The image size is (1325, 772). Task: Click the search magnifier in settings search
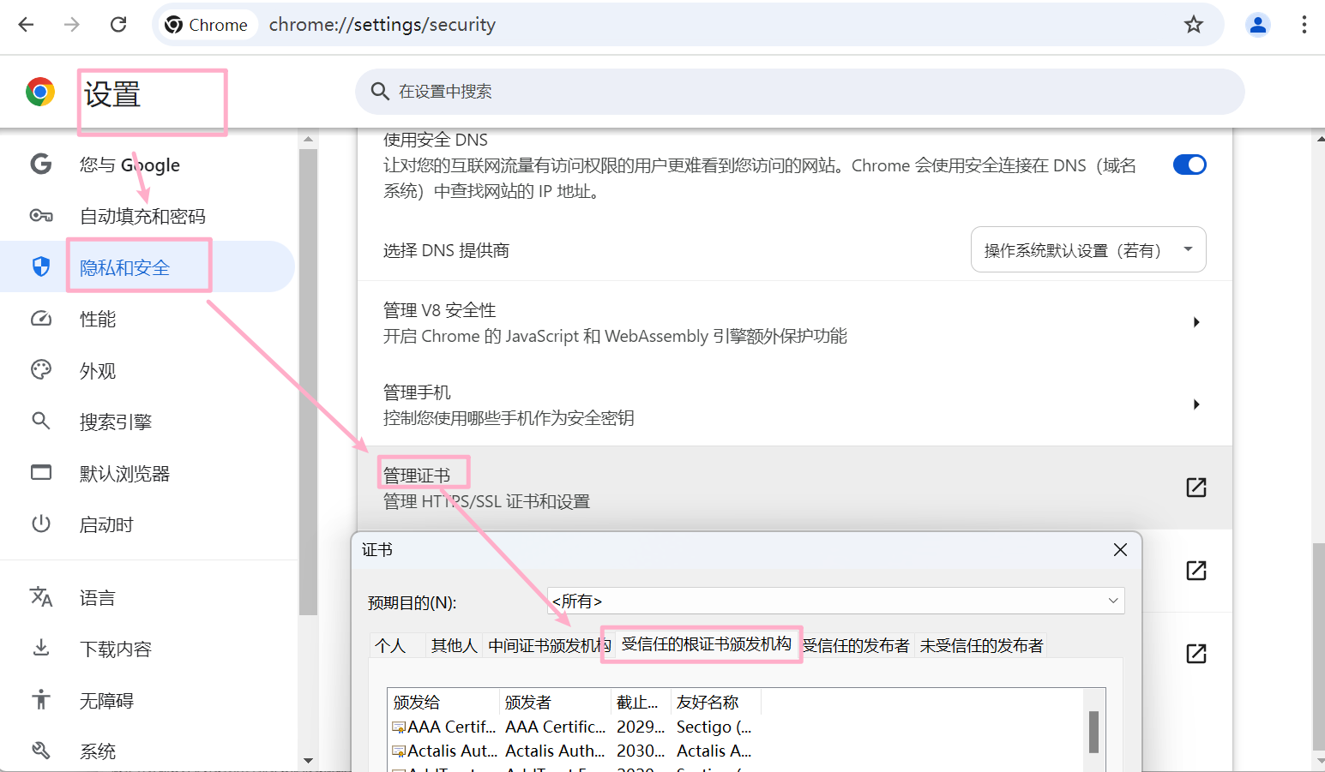coord(380,91)
